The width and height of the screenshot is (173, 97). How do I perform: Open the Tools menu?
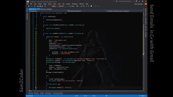click(59, 4)
